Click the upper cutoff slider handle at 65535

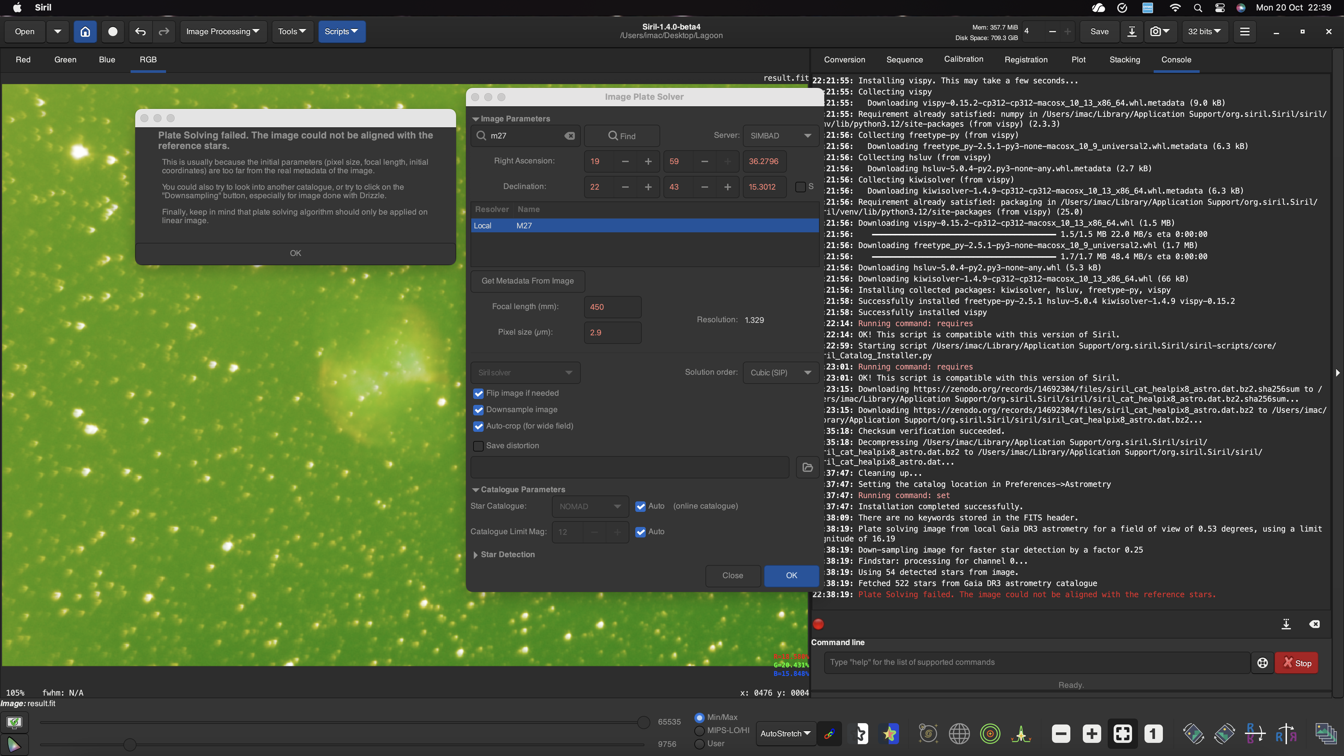point(644,722)
